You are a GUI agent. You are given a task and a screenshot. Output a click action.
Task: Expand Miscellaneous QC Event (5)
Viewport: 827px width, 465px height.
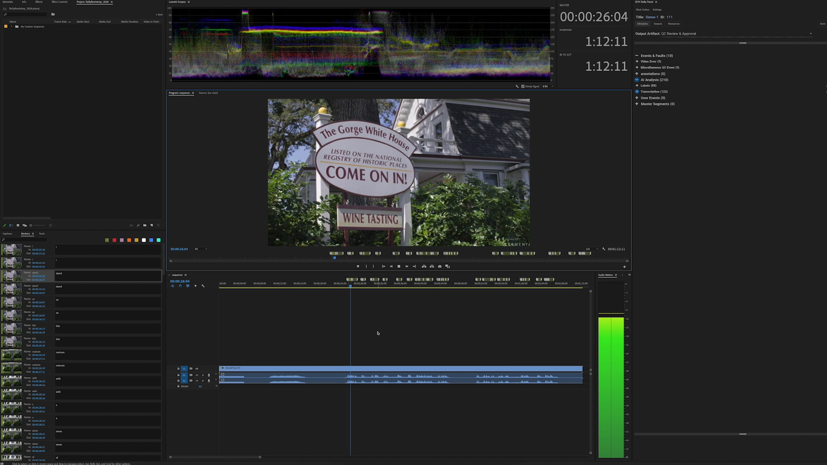point(637,68)
